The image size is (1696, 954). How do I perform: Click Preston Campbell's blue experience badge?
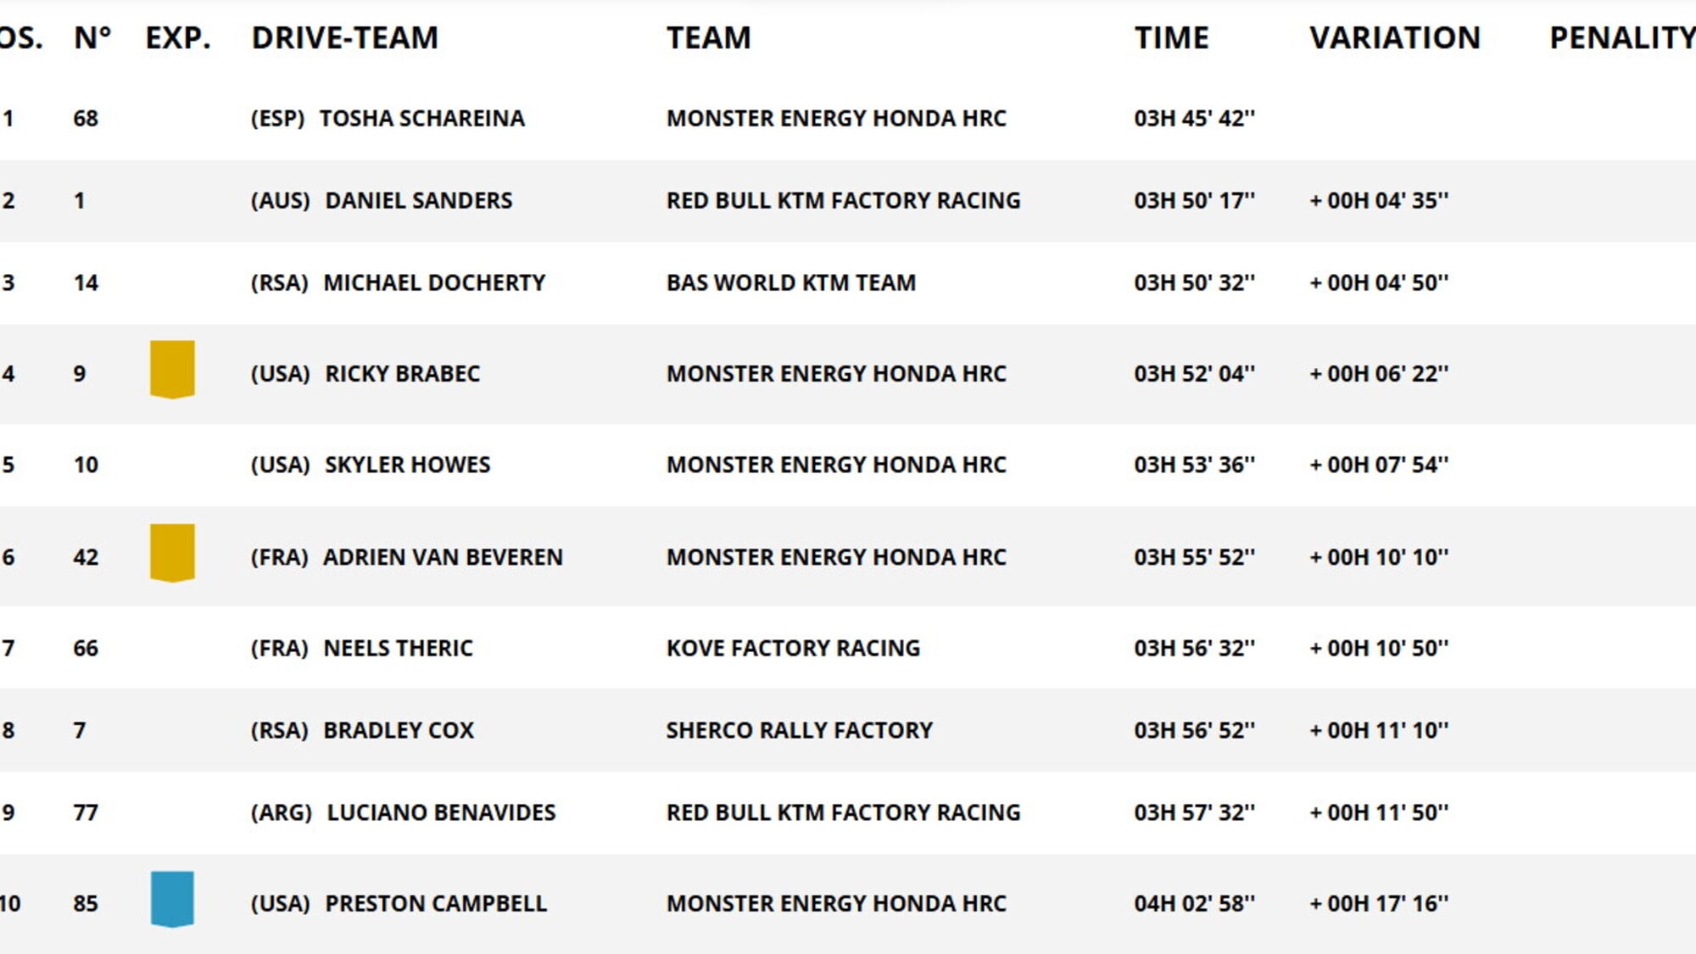point(172,899)
